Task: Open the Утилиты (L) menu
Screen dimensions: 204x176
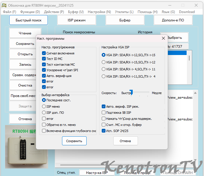Action: pos(124,12)
